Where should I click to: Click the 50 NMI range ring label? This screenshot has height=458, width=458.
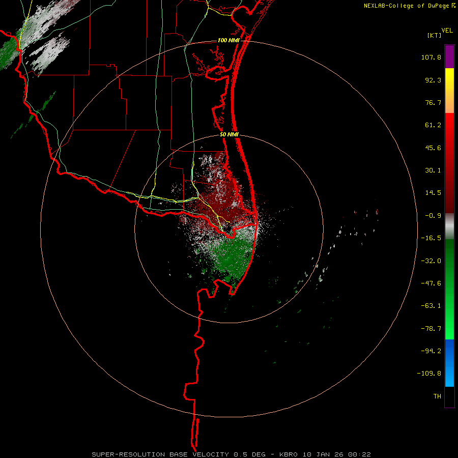click(x=229, y=135)
